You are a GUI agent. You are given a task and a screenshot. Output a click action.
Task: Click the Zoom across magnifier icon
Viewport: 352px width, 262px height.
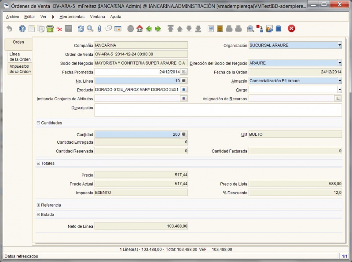[x=250, y=29]
